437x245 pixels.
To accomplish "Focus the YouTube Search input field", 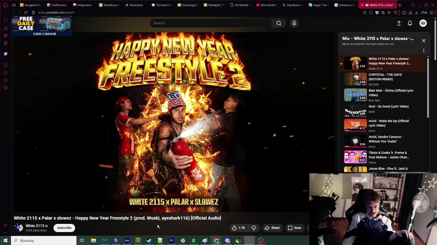I will pos(211,23).
